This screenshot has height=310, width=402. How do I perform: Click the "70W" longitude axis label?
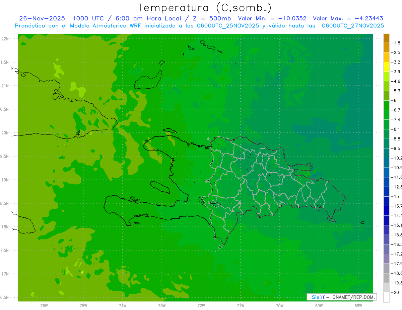279,306
